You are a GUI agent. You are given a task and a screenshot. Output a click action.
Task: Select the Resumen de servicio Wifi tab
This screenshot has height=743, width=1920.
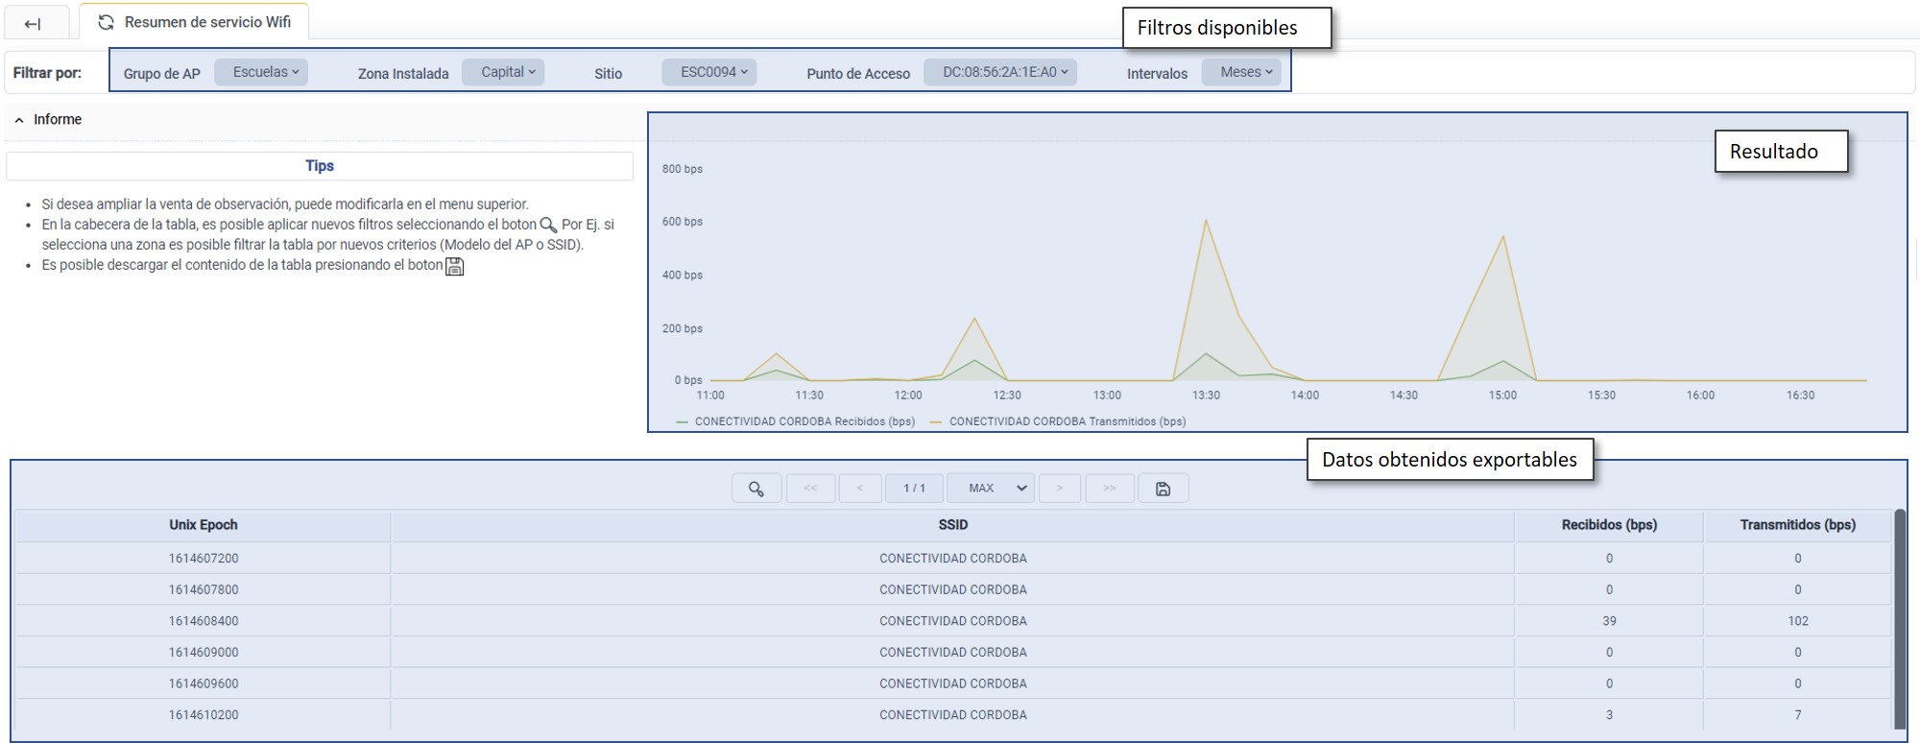206,22
